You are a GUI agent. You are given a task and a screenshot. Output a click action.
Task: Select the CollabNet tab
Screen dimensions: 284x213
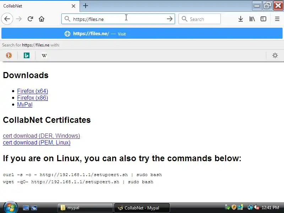click(x=40, y=6)
